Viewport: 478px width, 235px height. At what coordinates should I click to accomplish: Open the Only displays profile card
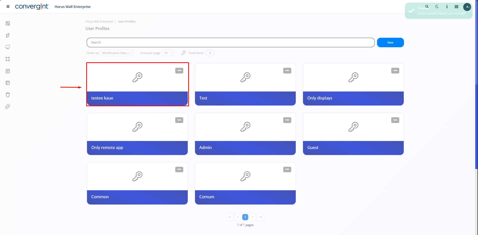click(353, 84)
